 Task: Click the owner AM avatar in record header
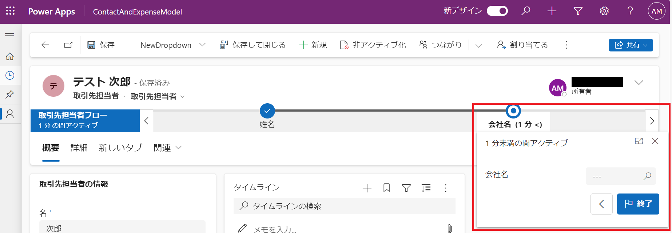558,88
